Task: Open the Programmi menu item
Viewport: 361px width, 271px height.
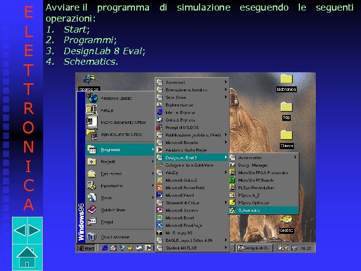Action: click(x=120, y=150)
